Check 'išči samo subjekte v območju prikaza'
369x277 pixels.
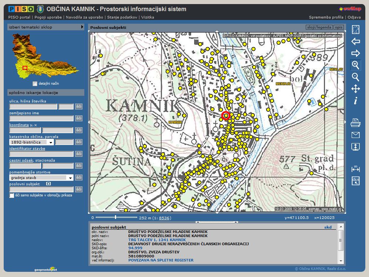coord(12,195)
